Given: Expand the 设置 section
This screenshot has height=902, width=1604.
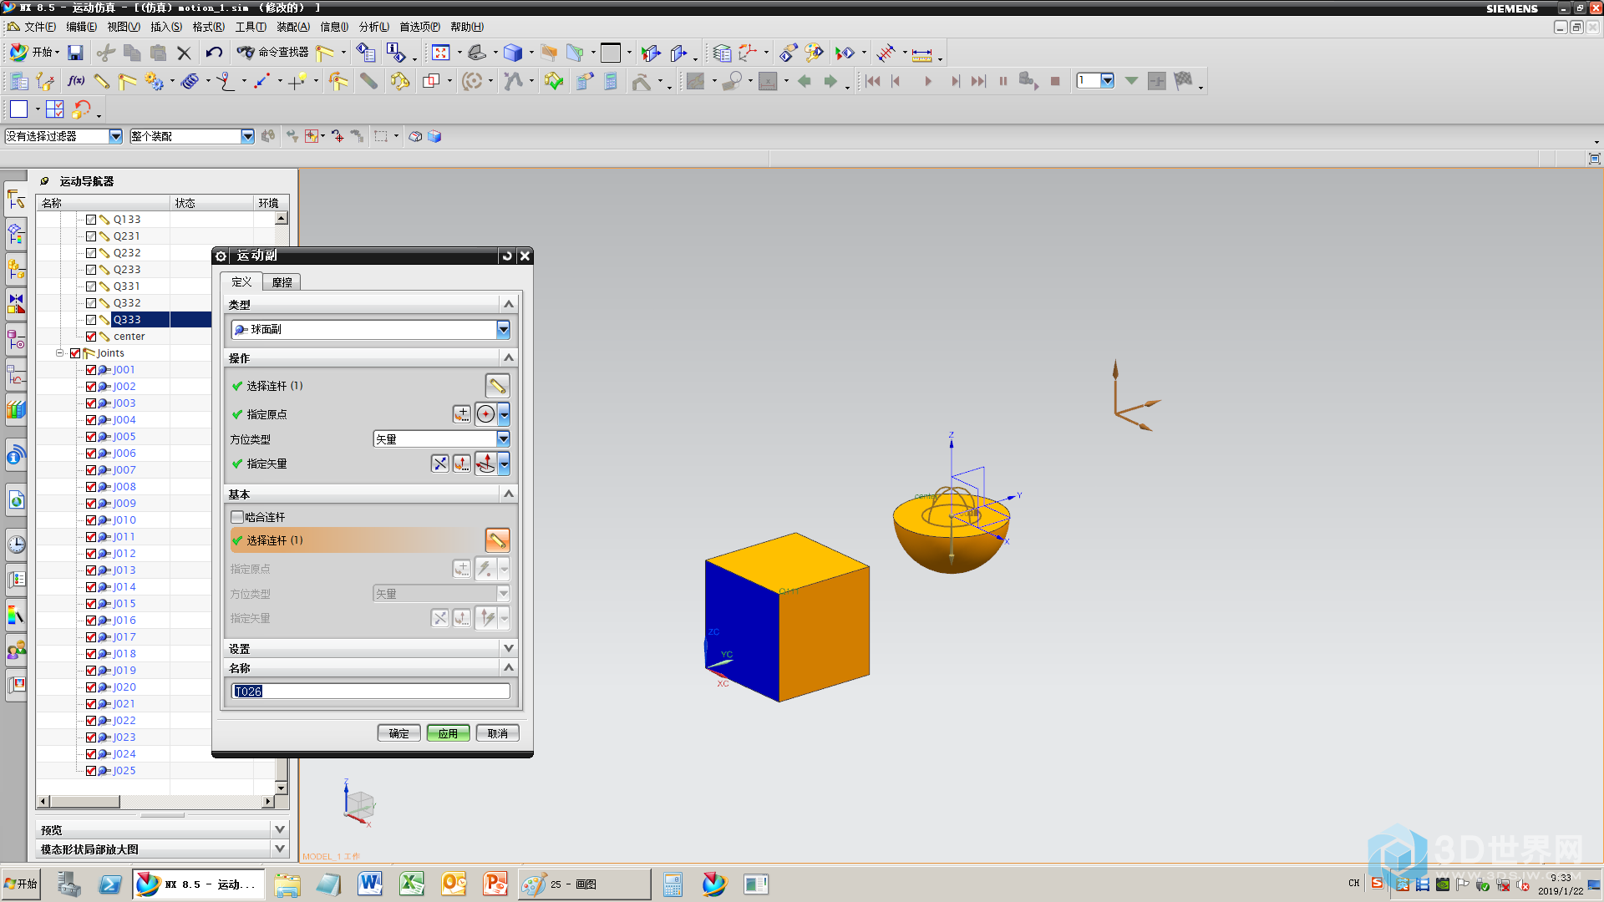Looking at the screenshot, I should pyautogui.click(x=508, y=649).
